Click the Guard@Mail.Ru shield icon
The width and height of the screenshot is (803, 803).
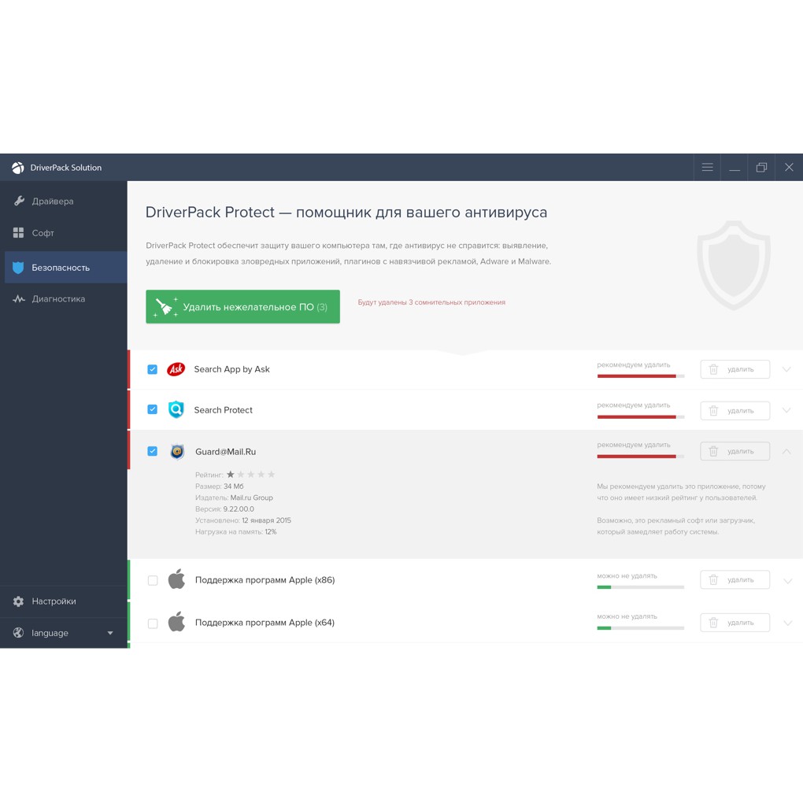(x=177, y=451)
